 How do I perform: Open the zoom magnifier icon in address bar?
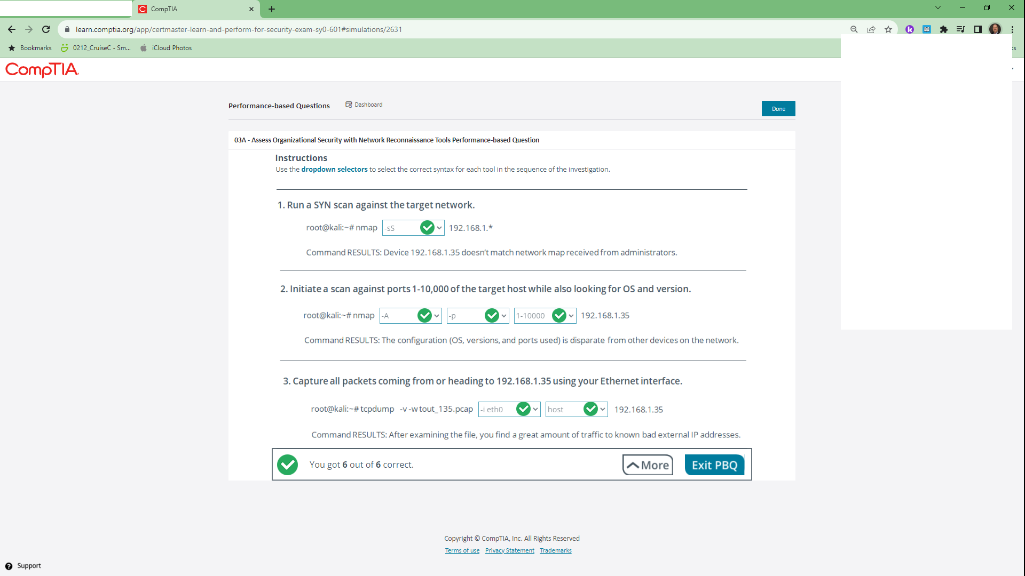point(854,29)
